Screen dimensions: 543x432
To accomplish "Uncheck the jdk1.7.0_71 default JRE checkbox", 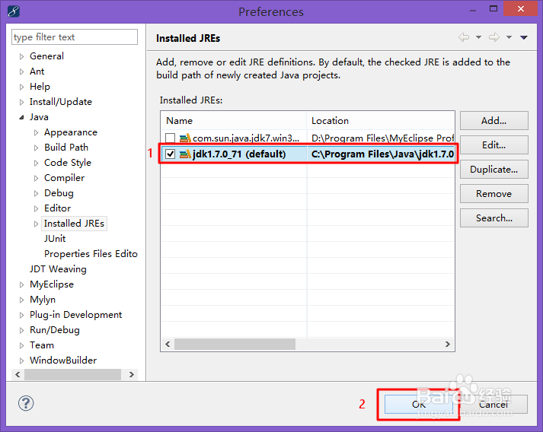I will point(170,154).
